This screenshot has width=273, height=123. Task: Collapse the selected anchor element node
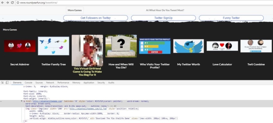[x=22, y=101]
